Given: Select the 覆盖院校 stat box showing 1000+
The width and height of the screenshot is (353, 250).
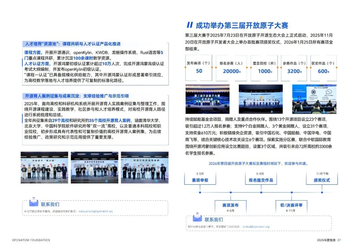Looking at the screenshot, I should pos(264,68).
